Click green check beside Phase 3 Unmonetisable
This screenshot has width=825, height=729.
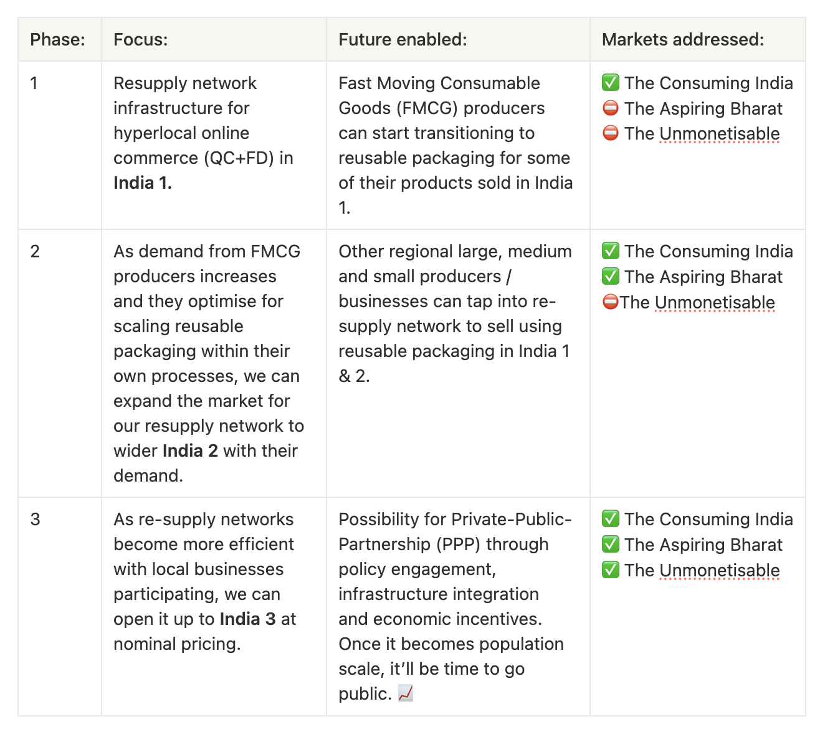pyautogui.click(x=611, y=570)
